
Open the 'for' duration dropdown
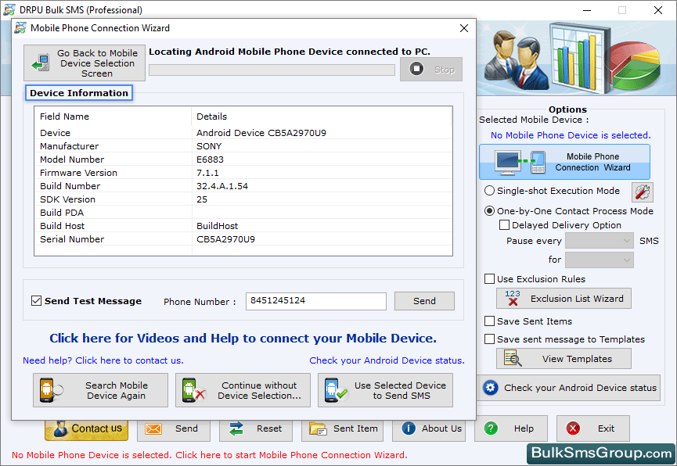pos(600,260)
